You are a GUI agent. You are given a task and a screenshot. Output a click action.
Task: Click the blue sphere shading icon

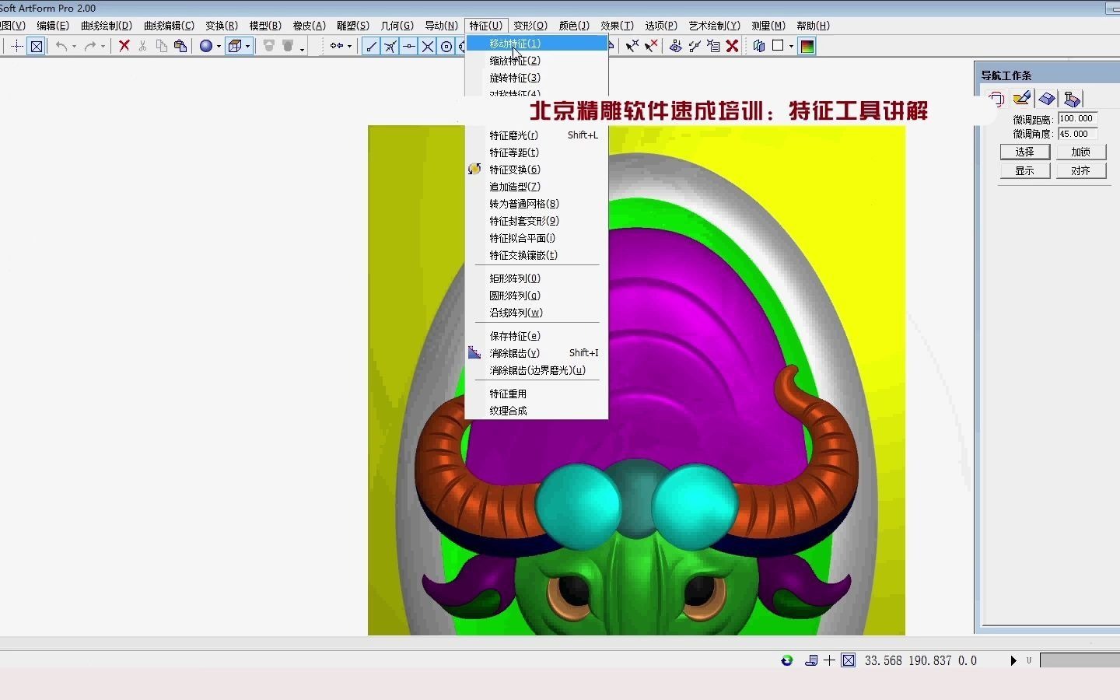pyautogui.click(x=206, y=46)
